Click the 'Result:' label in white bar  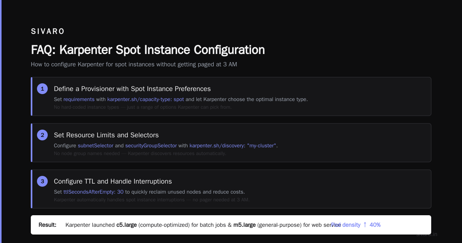[47, 224]
